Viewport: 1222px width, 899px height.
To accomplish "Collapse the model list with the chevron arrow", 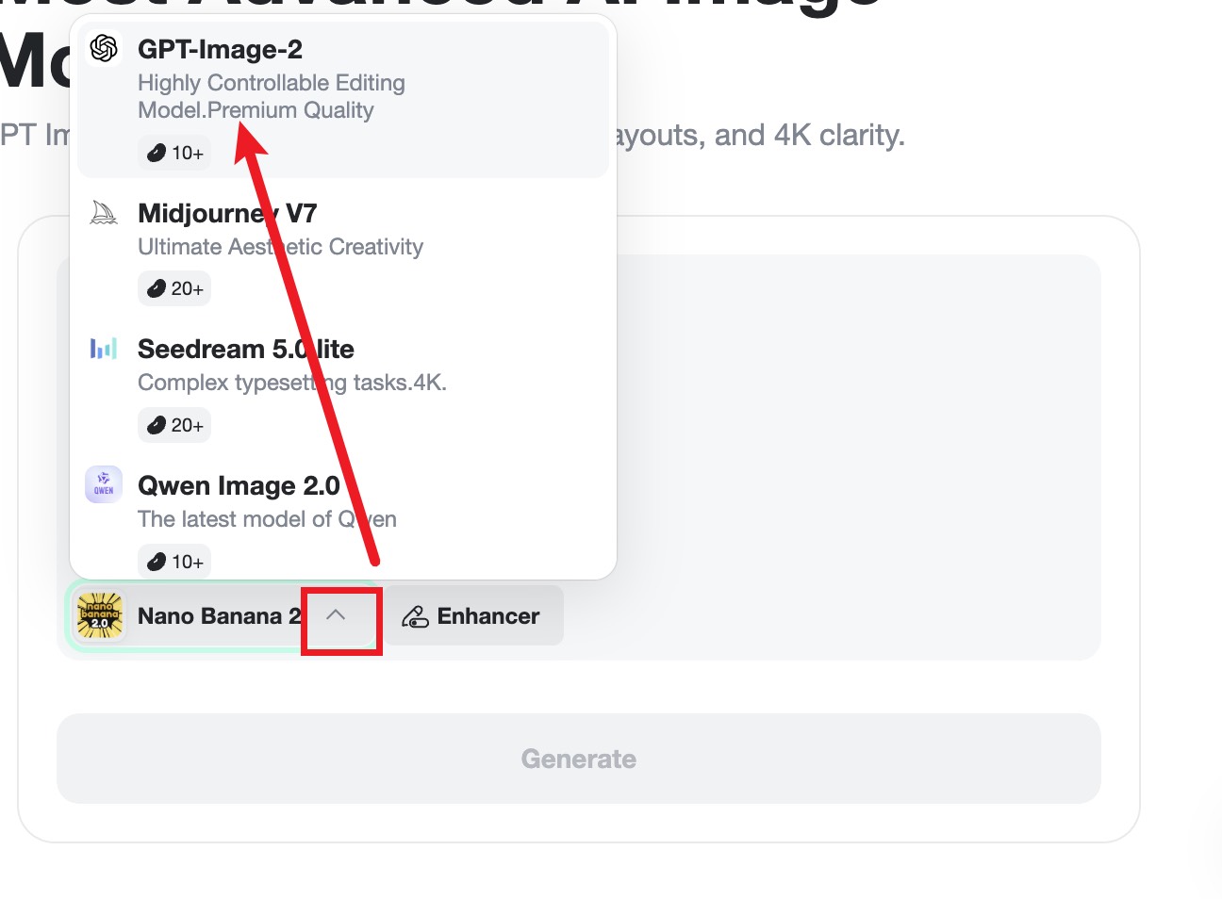I will click(336, 615).
